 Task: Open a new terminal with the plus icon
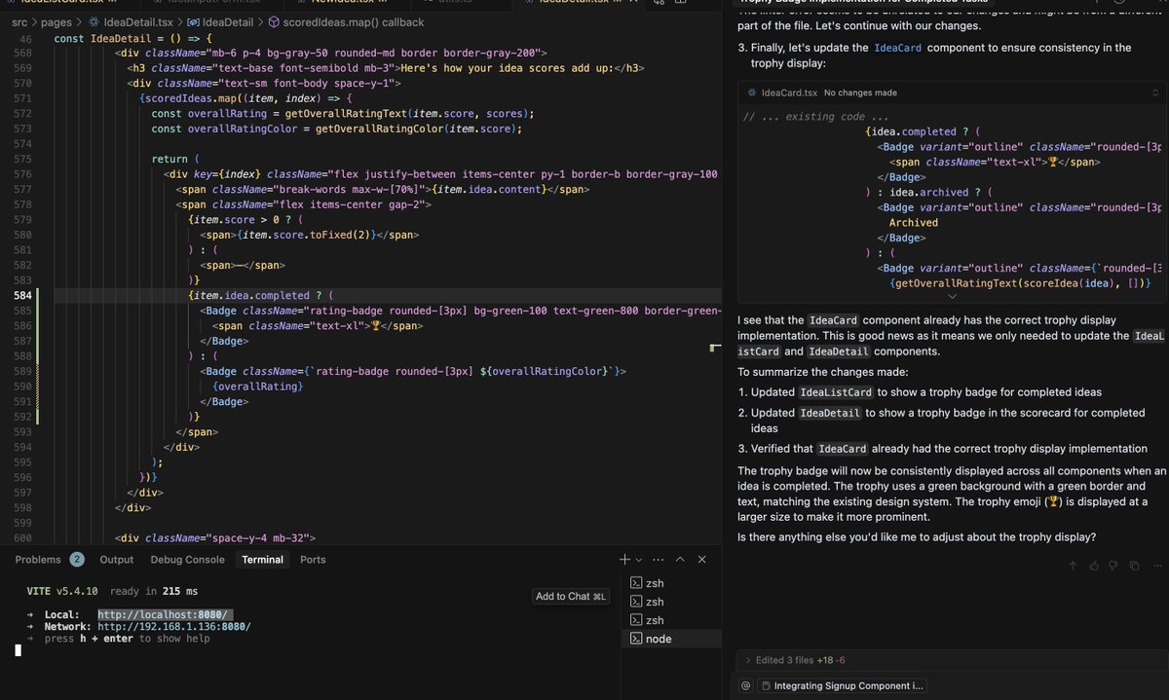(623, 559)
